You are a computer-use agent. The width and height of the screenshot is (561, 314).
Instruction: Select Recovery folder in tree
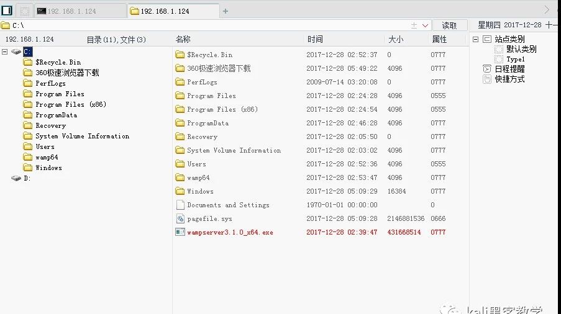tap(50, 125)
